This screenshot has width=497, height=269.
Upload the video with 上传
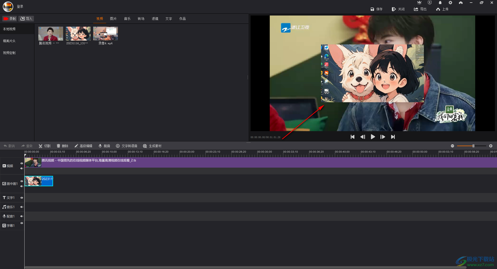(x=442, y=9)
